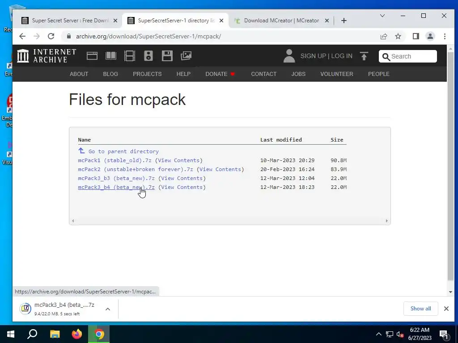Open the JOBS menu item
Viewport: 458px width, 343px height.
coord(298,74)
